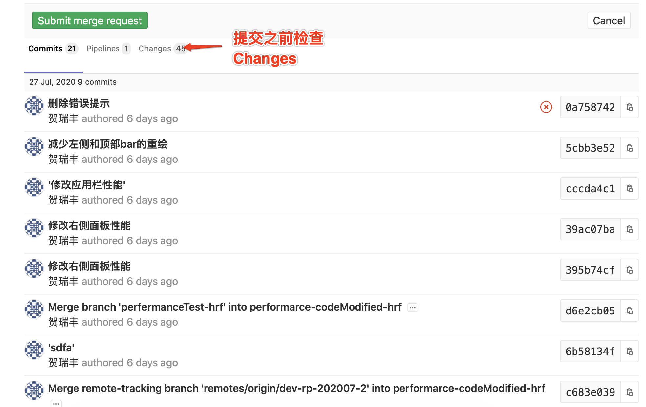Copy commit SHA 5cbb3e52 to clipboard
The width and height of the screenshot is (646, 407).
(x=629, y=148)
